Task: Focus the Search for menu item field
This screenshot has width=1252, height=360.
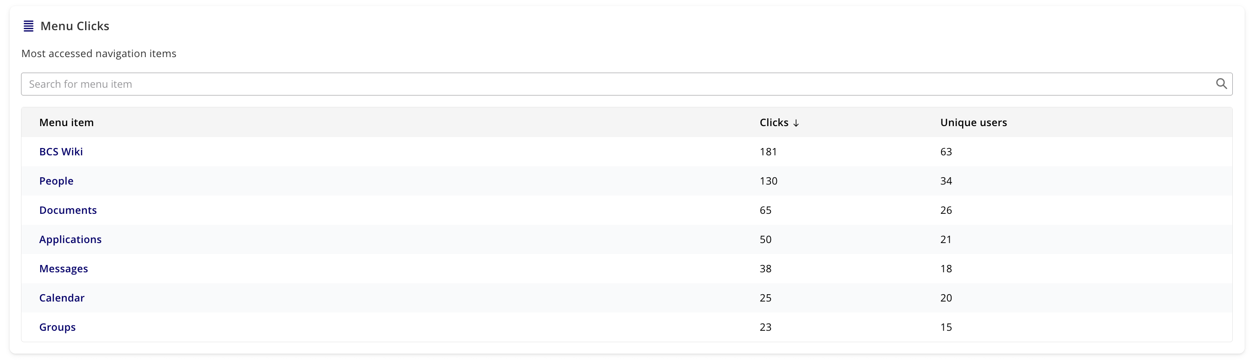Action: (626, 84)
